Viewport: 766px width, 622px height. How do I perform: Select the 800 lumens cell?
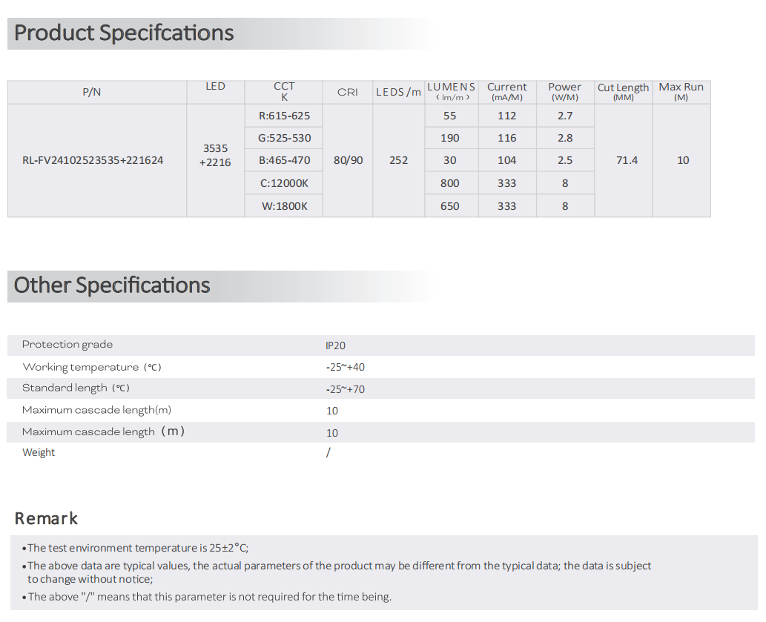pyautogui.click(x=450, y=183)
